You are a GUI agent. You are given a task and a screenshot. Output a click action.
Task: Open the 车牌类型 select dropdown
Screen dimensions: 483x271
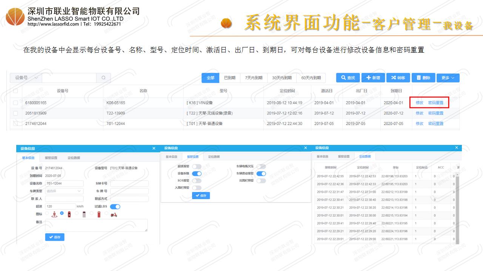64,191
